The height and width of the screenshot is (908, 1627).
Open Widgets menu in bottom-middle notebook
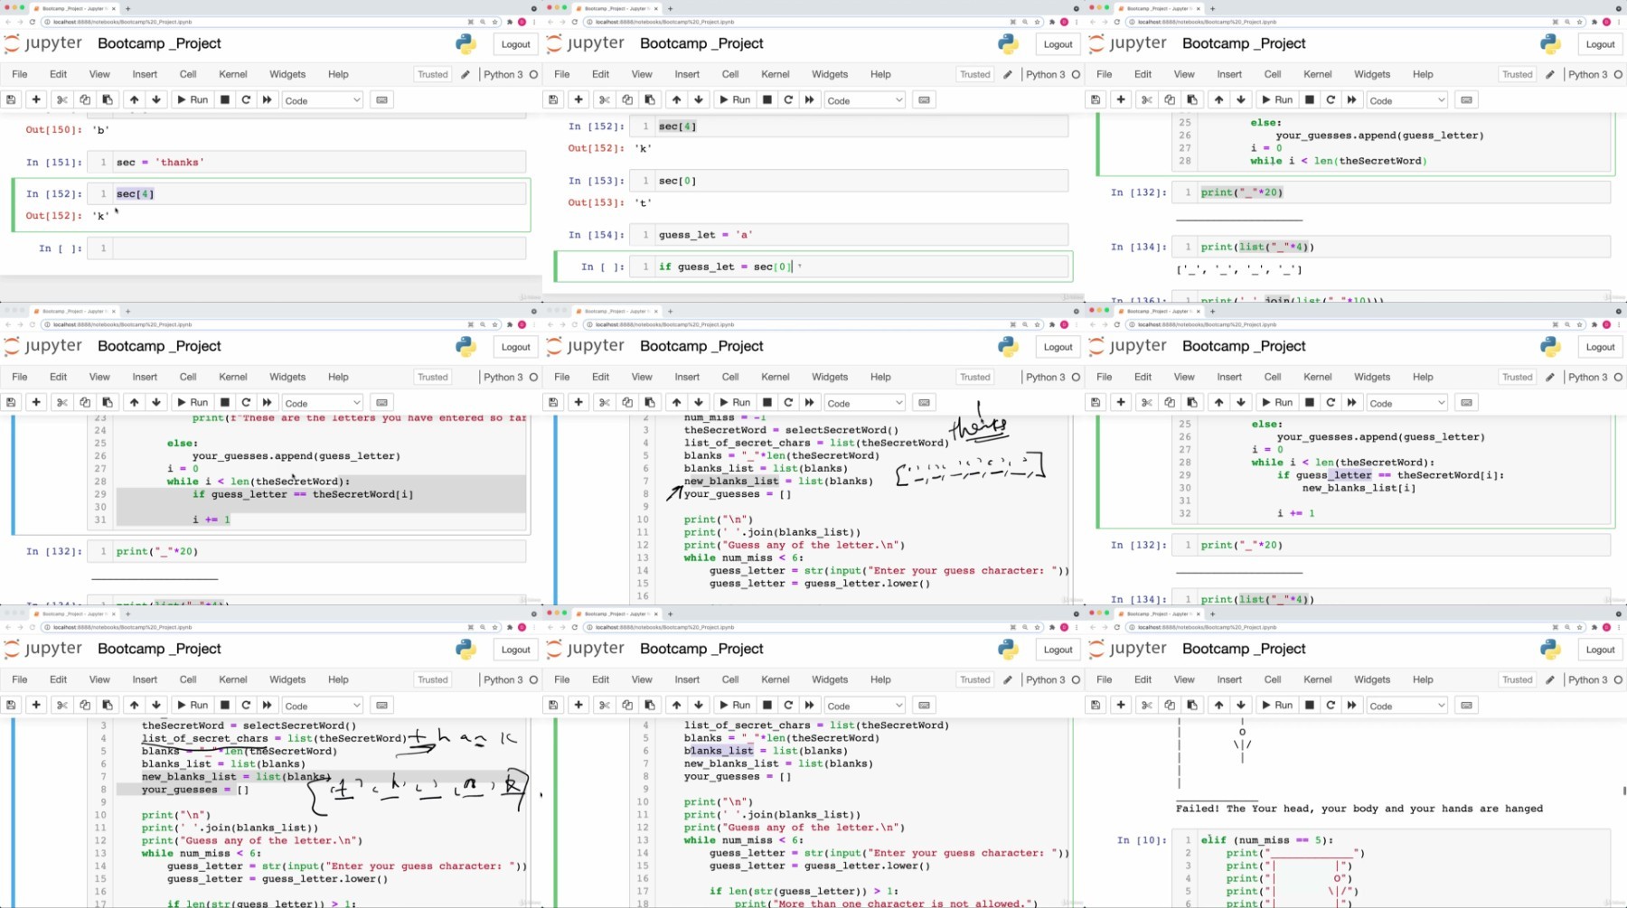[x=829, y=680]
